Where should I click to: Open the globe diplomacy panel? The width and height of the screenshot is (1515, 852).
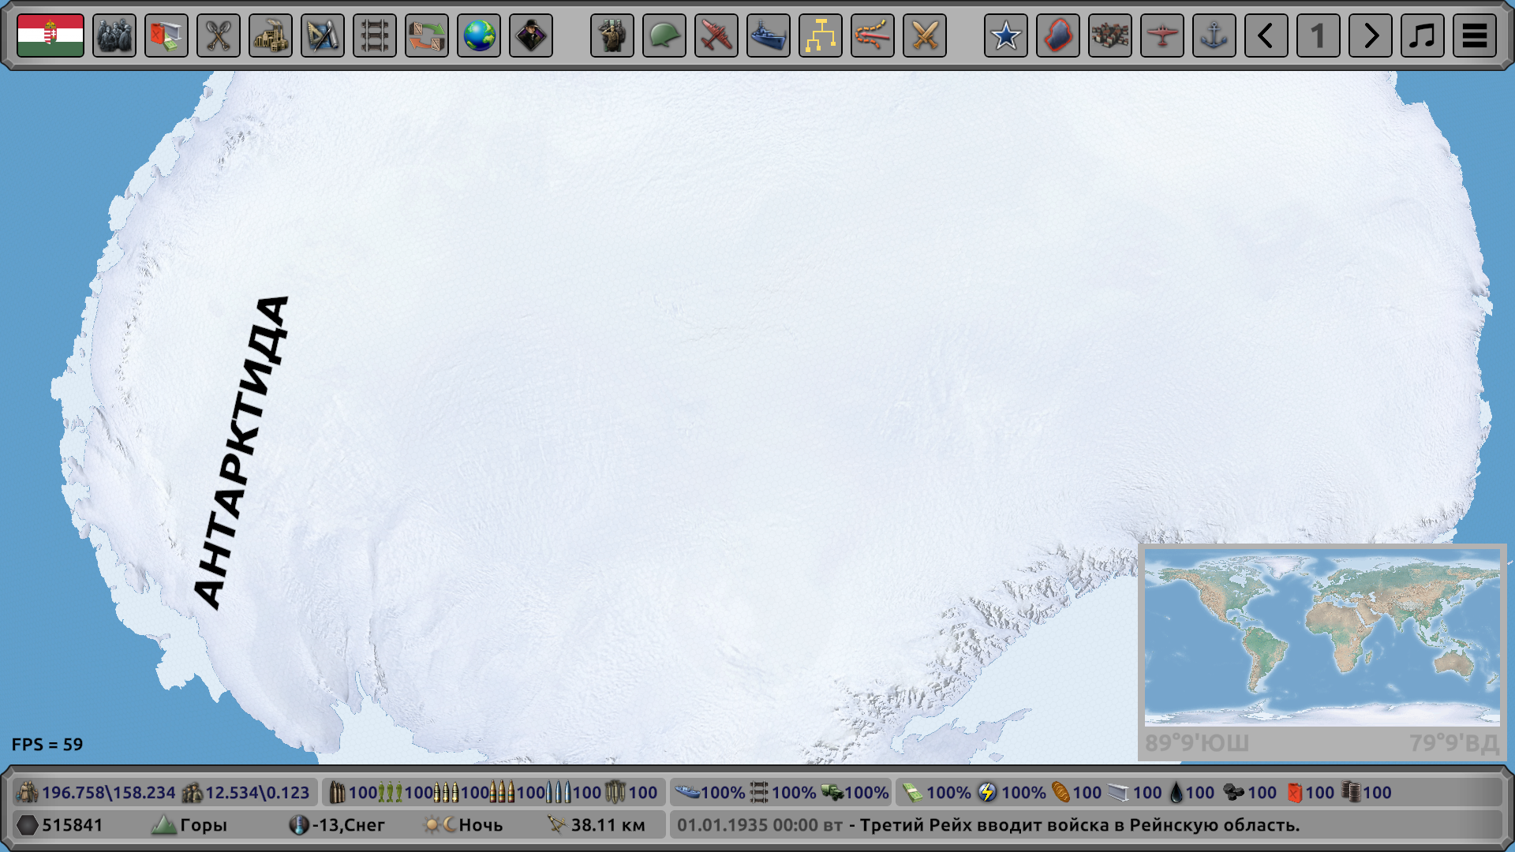(x=479, y=35)
